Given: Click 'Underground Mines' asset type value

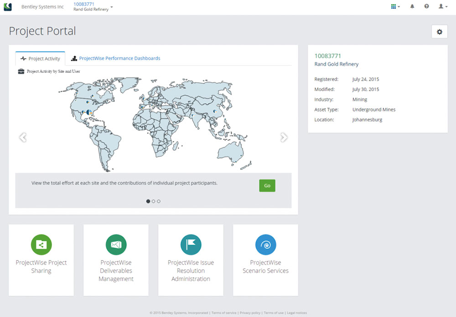Looking at the screenshot, I should coord(374,110).
